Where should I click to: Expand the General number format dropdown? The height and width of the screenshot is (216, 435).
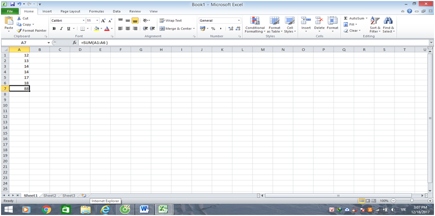point(239,21)
